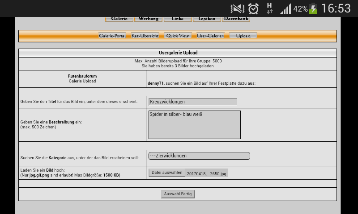The width and height of the screenshot is (358, 214).
Task: Click the Rutenbauforum label
Action: [82, 76]
